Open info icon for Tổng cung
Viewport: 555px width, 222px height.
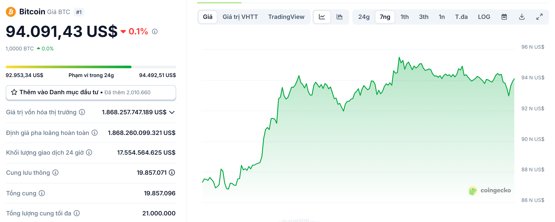pyautogui.click(x=42, y=193)
